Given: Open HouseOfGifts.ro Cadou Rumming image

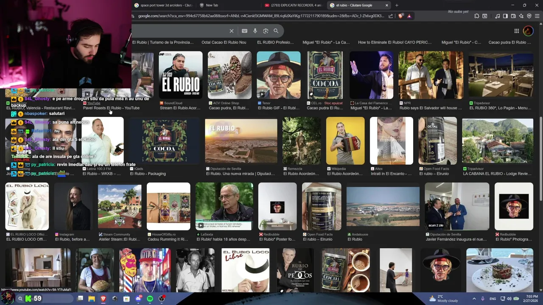Looking at the screenshot, I should click(168, 206).
